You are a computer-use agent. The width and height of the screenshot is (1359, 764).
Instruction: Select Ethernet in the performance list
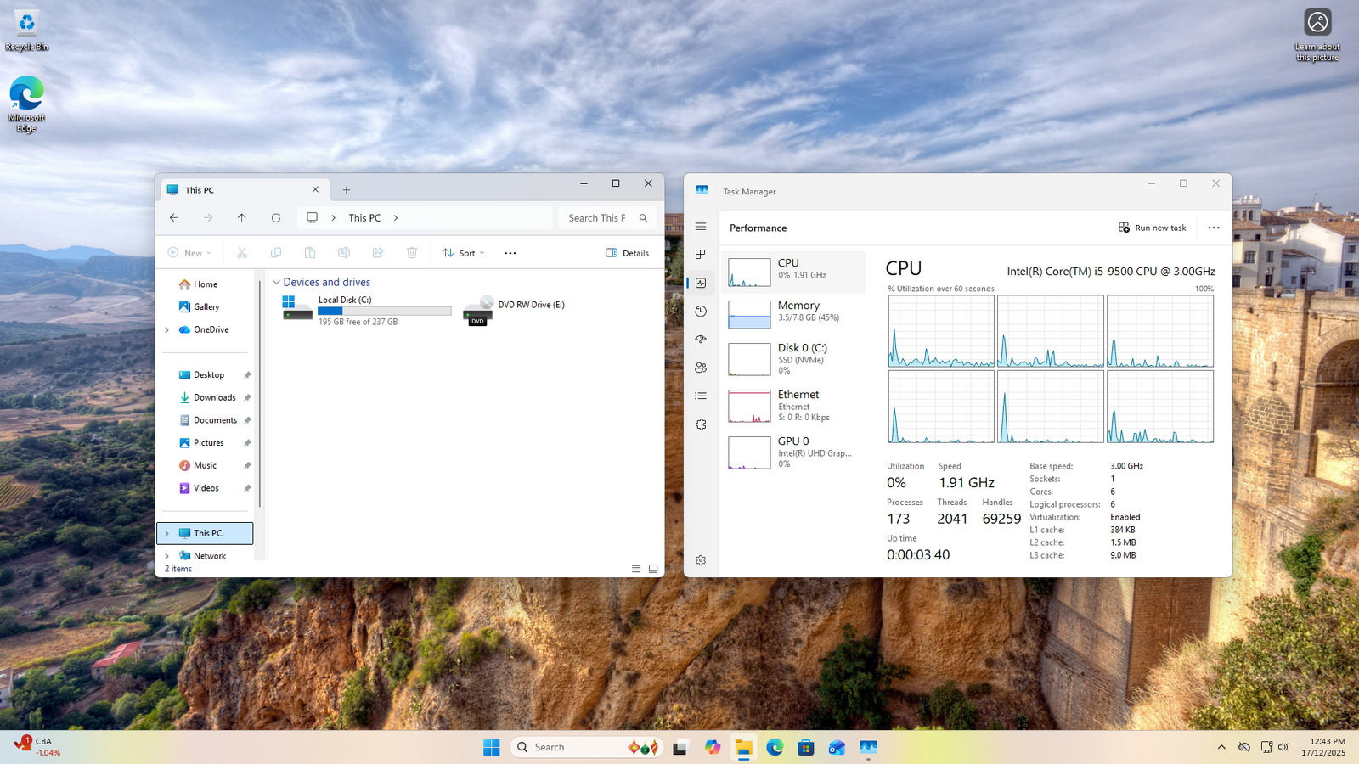tap(793, 405)
